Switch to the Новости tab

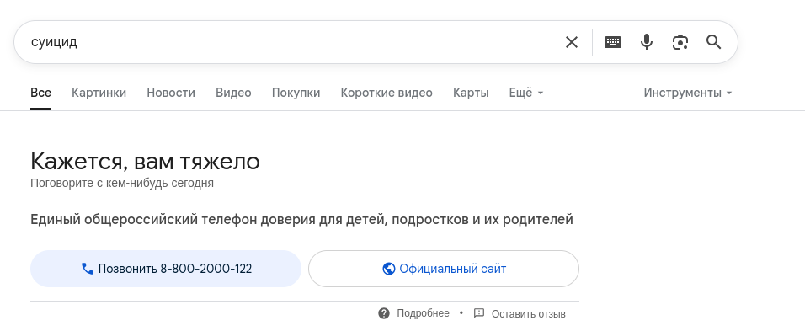click(171, 93)
